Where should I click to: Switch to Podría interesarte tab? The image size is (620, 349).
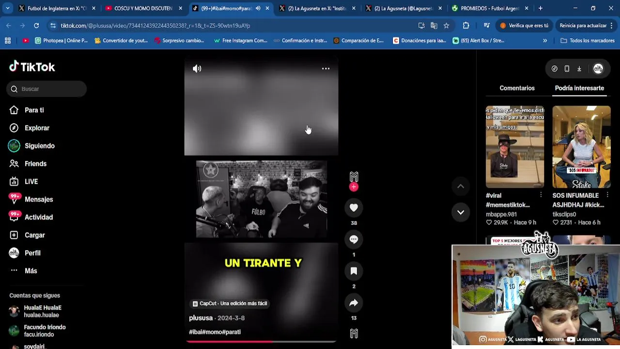click(x=579, y=88)
